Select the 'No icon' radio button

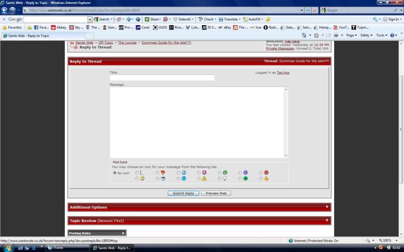click(115, 173)
